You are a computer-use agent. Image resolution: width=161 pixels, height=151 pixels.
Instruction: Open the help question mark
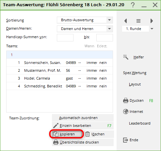(133, 5)
